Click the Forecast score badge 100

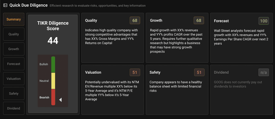(x=264, y=21)
